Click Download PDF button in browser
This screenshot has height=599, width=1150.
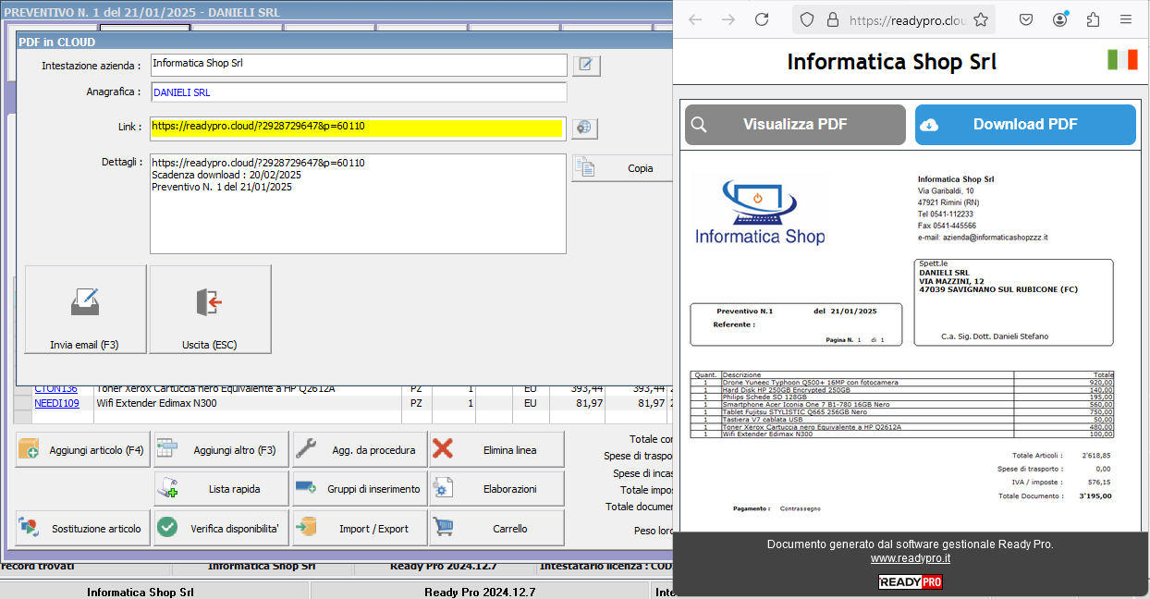pyautogui.click(x=1025, y=125)
